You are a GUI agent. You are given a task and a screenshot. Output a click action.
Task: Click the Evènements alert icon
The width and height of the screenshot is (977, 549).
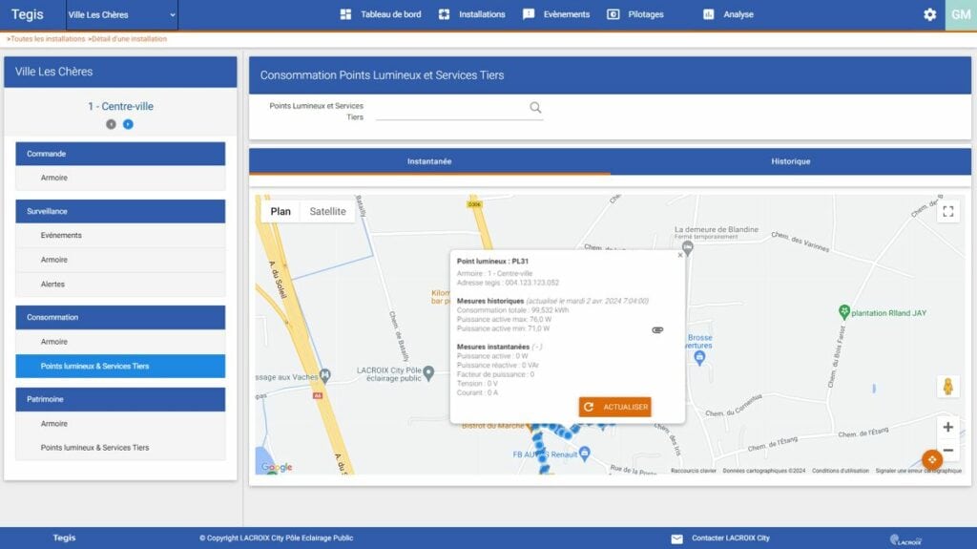click(x=529, y=14)
